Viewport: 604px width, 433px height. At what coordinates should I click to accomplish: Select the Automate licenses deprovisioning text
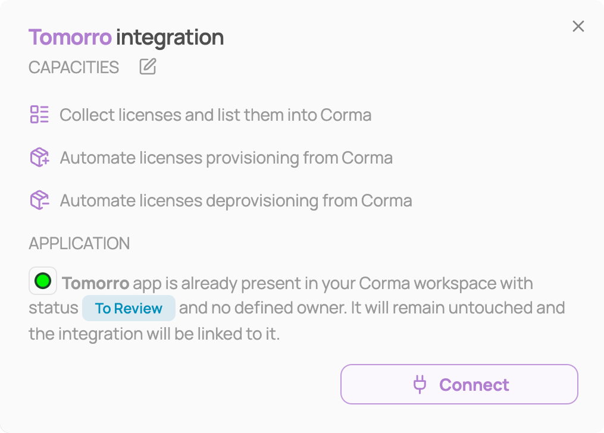click(236, 200)
